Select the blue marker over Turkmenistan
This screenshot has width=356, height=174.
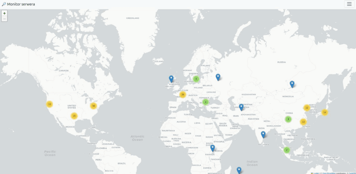pos(241,107)
